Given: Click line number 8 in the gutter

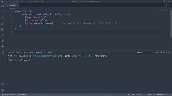Looking at the screenshot, I should (12, 32).
